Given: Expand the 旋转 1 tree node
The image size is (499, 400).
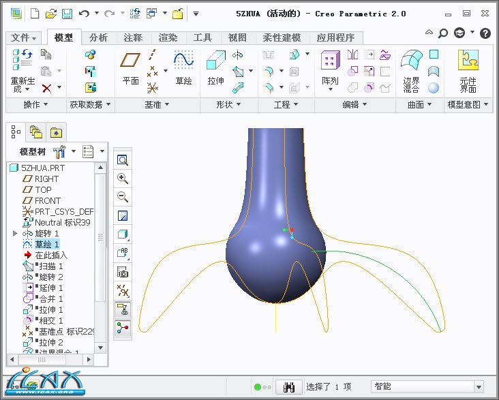Looking at the screenshot, I should [15, 234].
